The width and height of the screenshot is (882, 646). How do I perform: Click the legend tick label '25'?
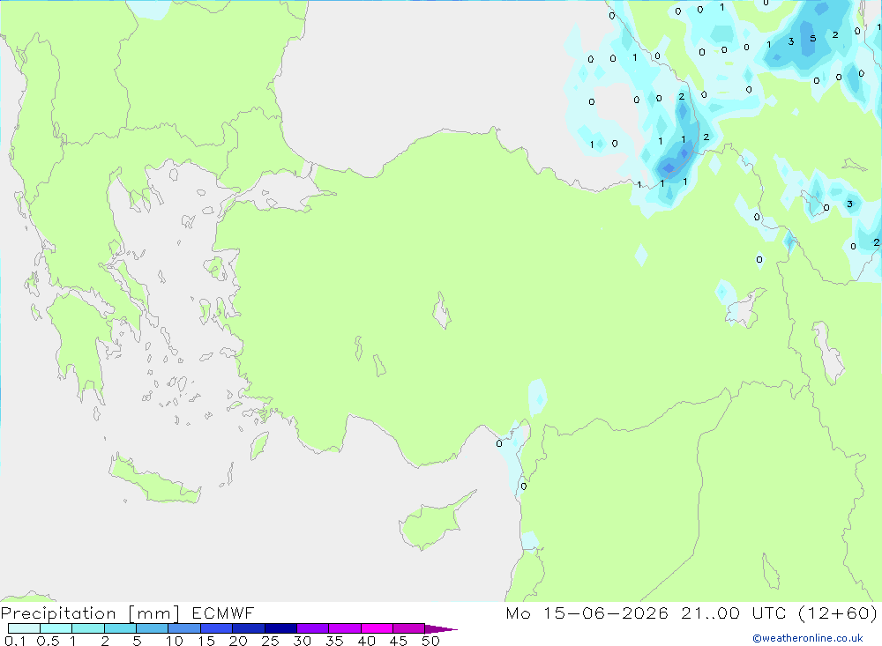(270, 641)
